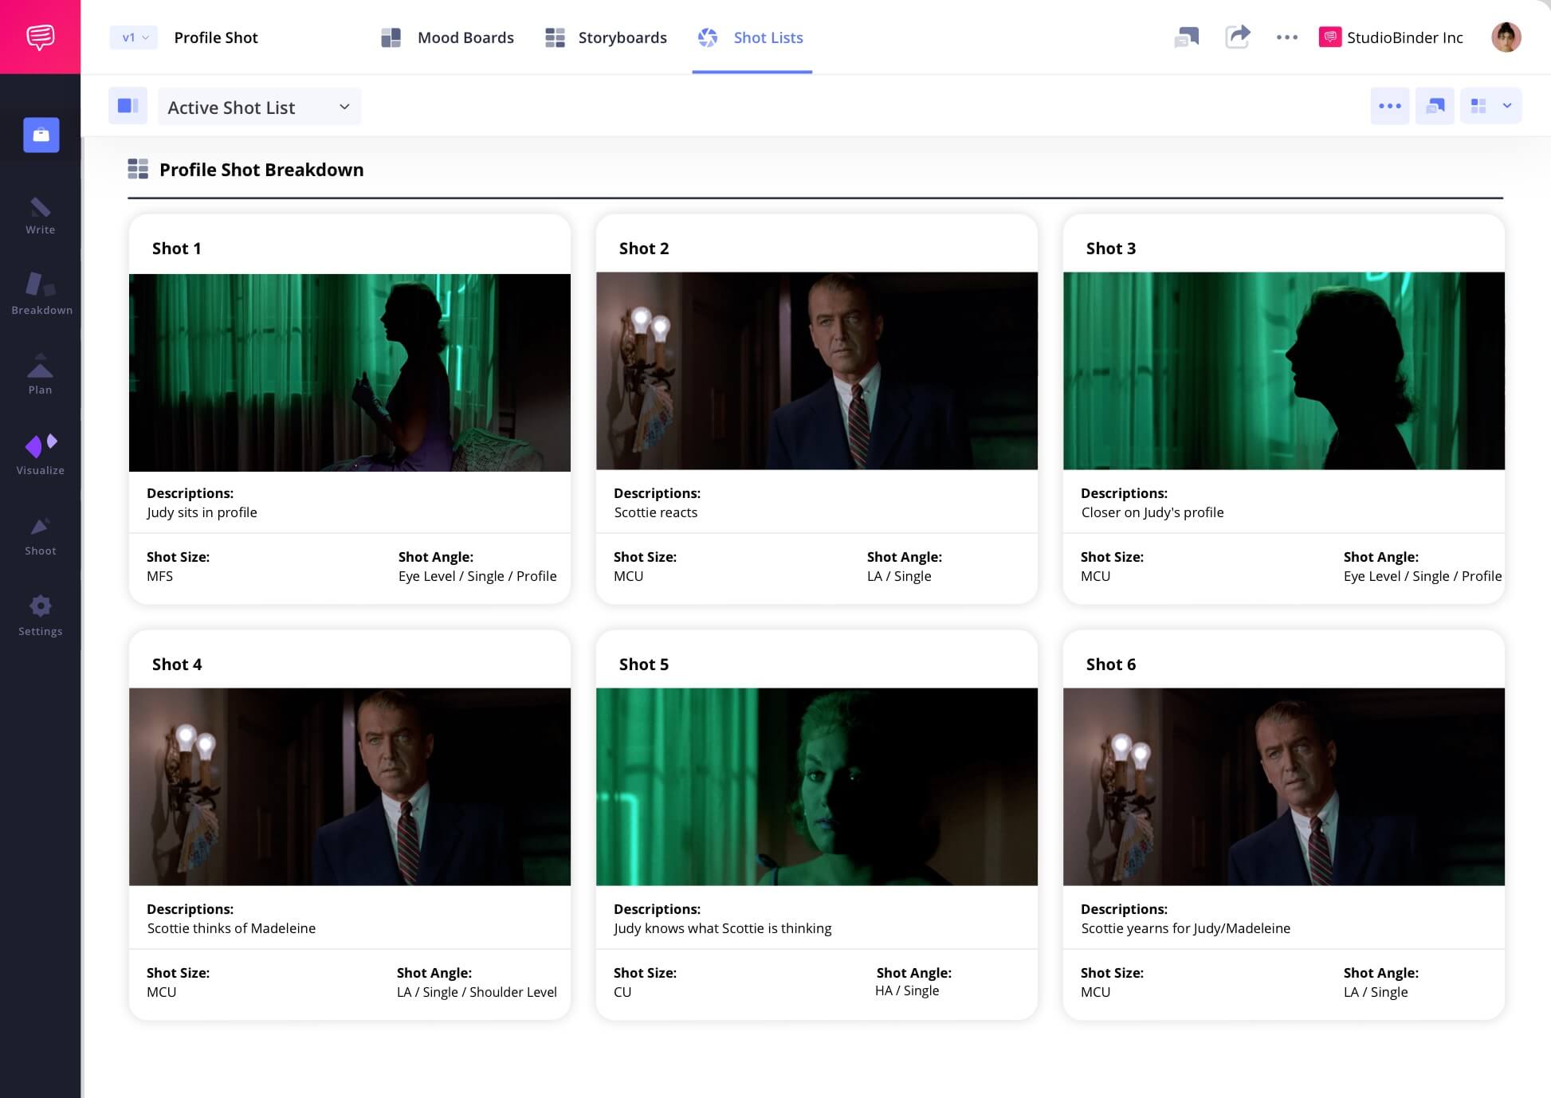Open the Write section in sidebar
Screen dimensions: 1551x1098
(x=40, y=216)
